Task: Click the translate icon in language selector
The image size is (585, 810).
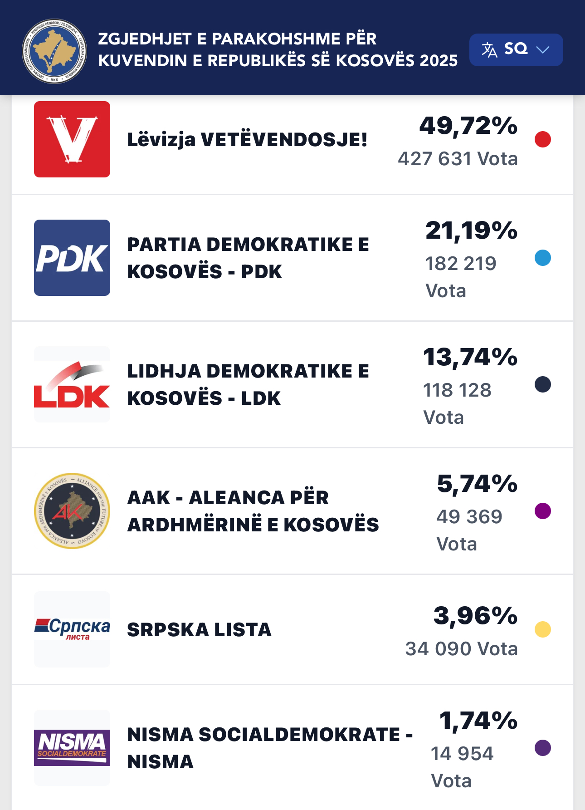Action: [x=489, y=49]
